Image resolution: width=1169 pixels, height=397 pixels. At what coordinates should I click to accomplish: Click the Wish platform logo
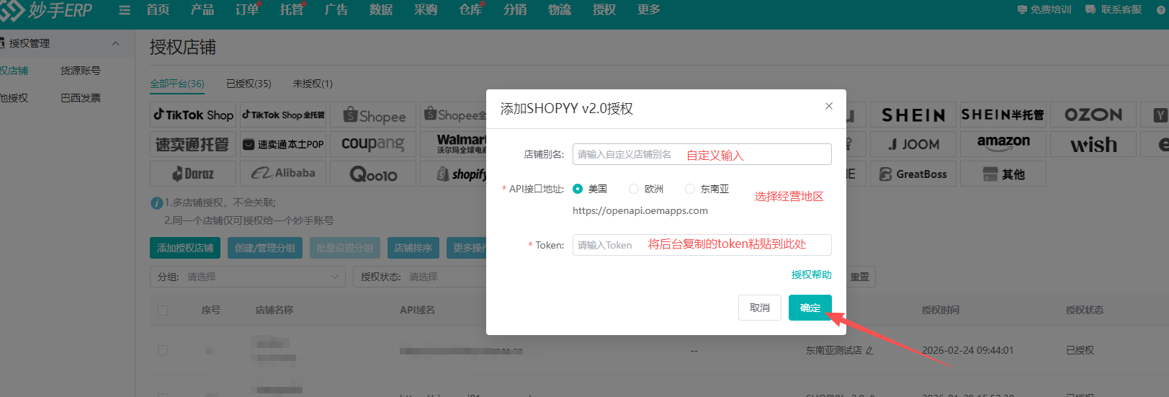(1093, 145)
